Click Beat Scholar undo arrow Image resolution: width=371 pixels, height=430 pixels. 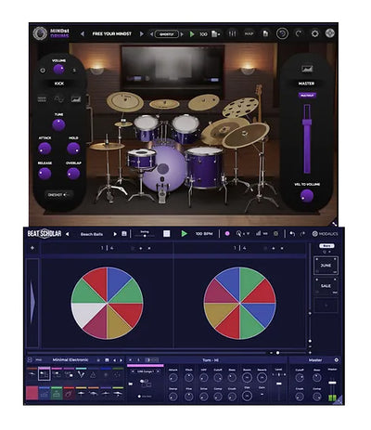[x=292, y=234]
